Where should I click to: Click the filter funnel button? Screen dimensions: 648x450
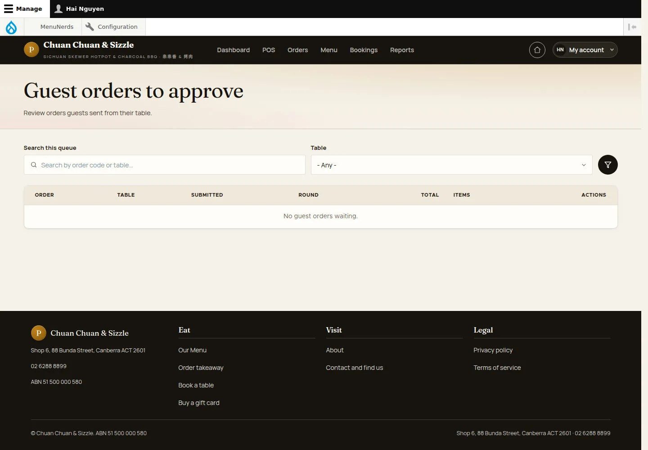[607, 165]
